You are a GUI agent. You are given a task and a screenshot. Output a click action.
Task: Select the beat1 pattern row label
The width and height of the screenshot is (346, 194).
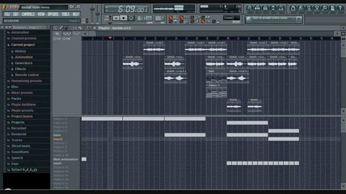(57, 163)
